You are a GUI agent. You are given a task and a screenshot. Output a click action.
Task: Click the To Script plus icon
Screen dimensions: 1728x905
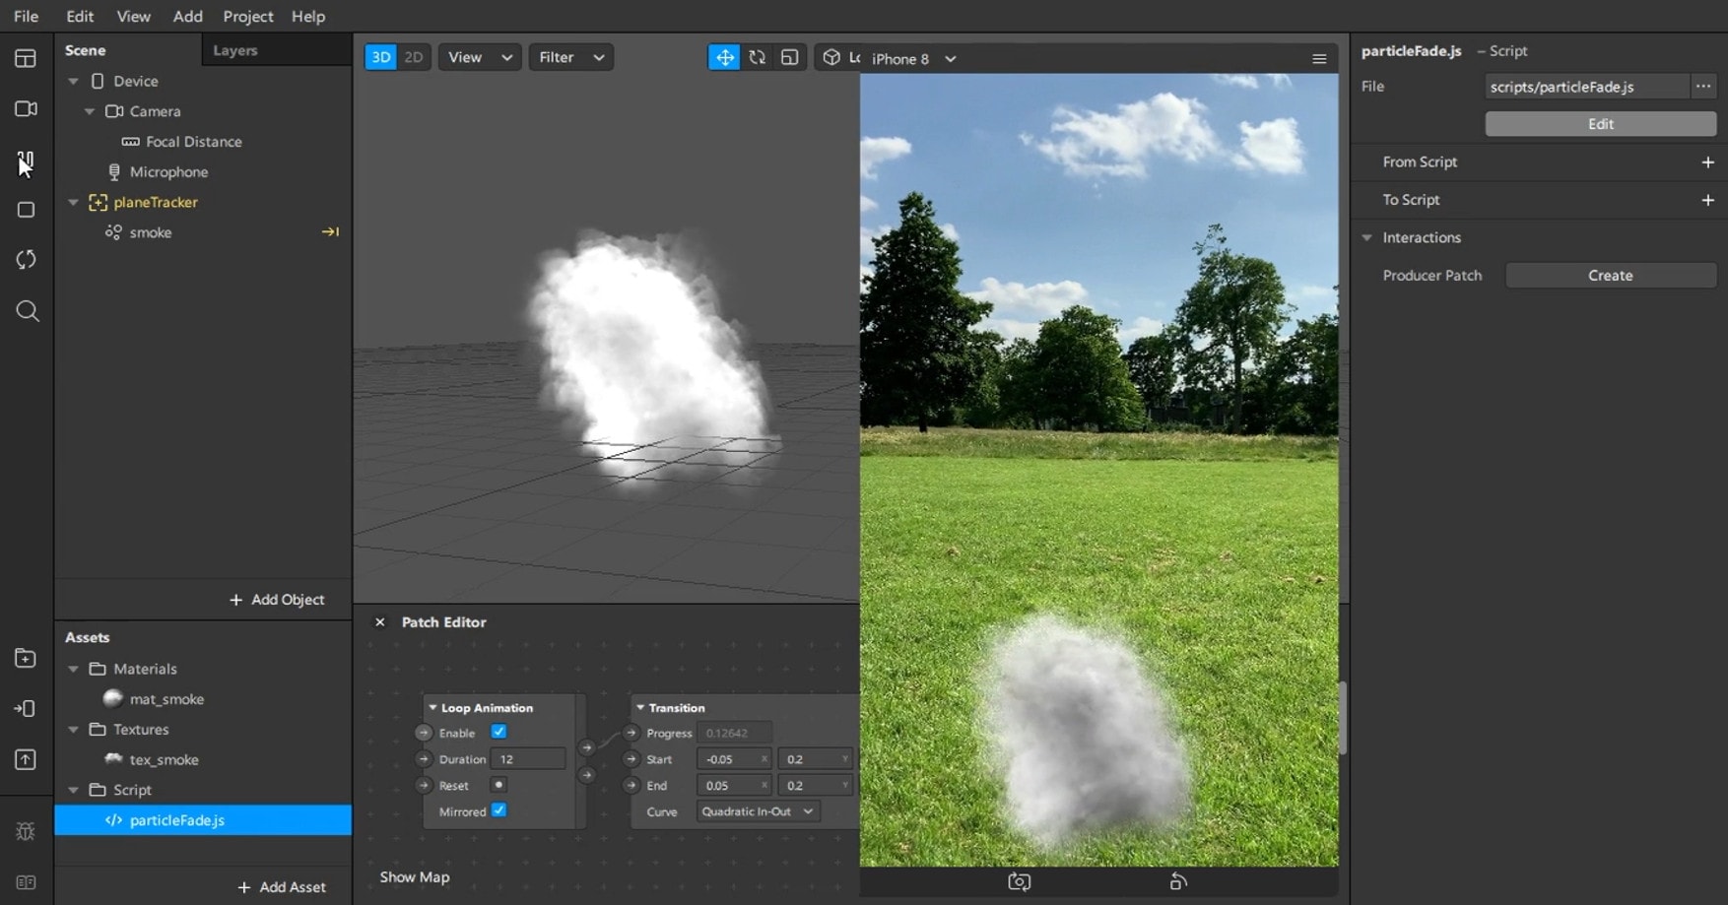click(x=1708, y=200)
